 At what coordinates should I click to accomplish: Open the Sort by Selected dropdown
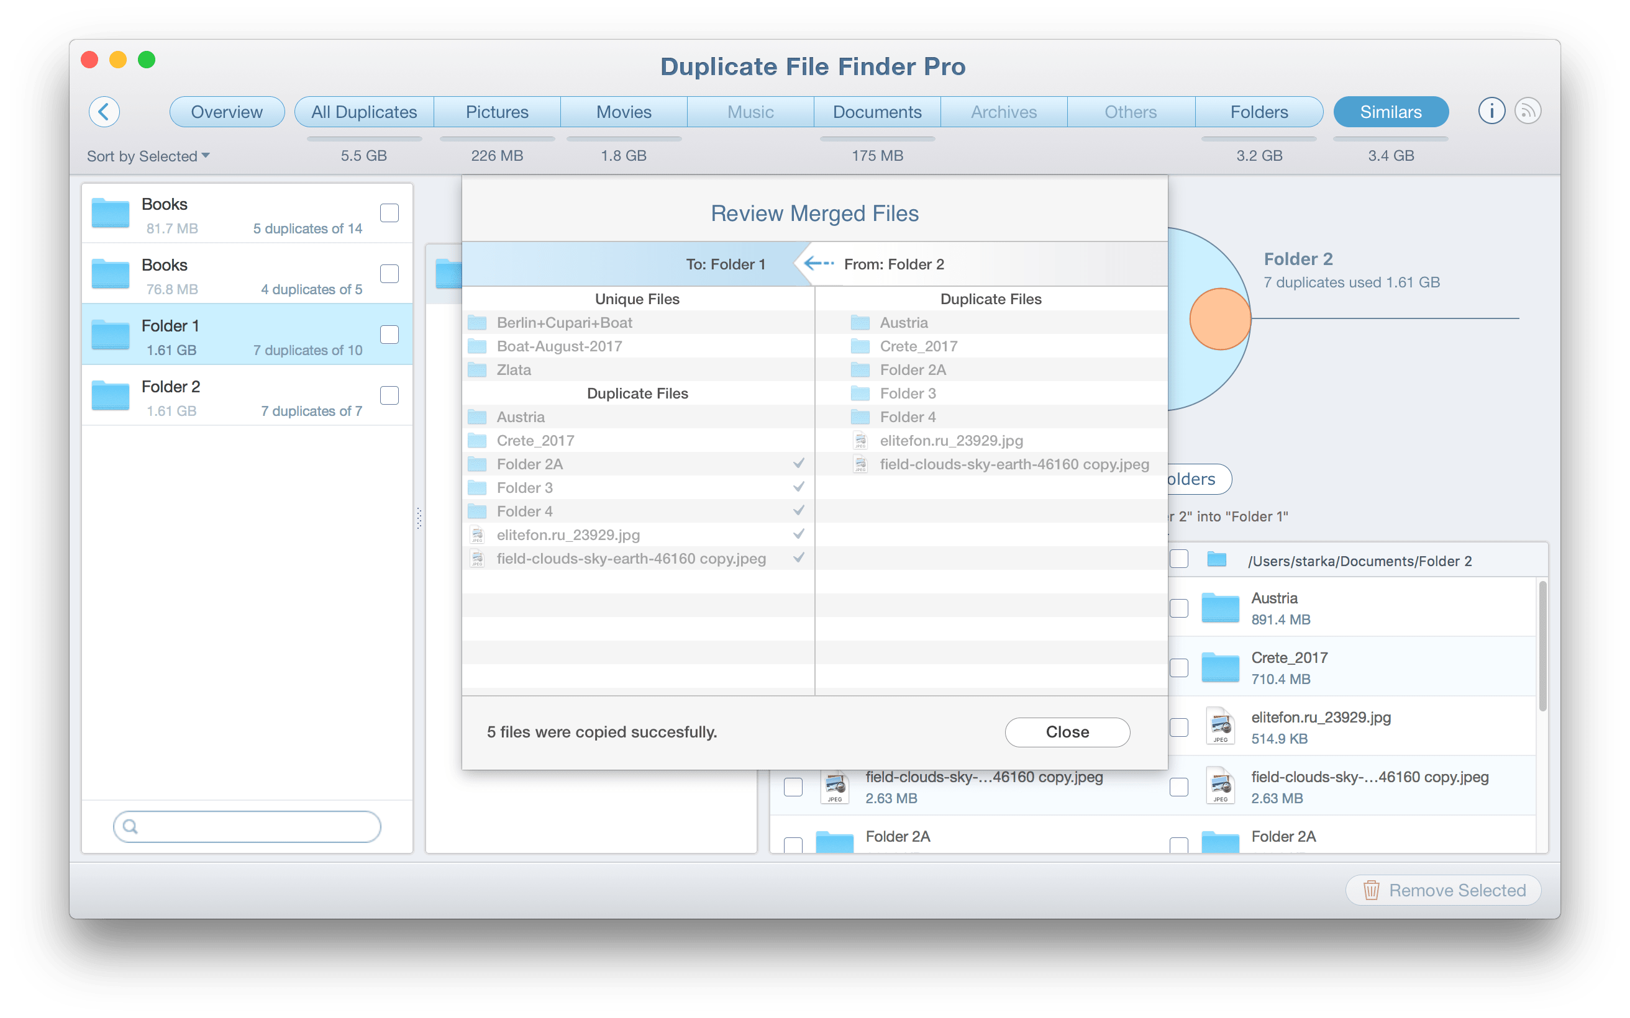(148, 156)
